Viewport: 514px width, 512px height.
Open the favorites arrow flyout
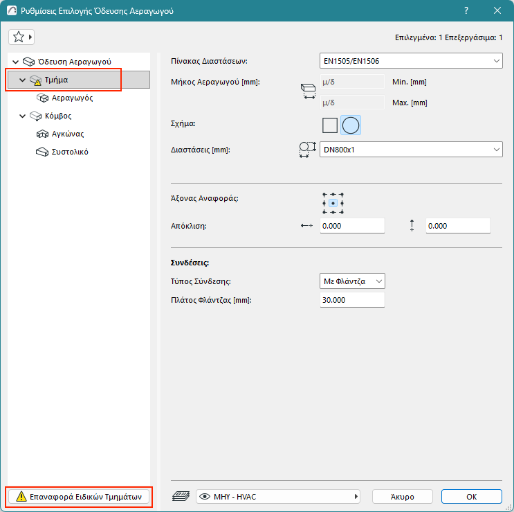(x=30, y=37)
